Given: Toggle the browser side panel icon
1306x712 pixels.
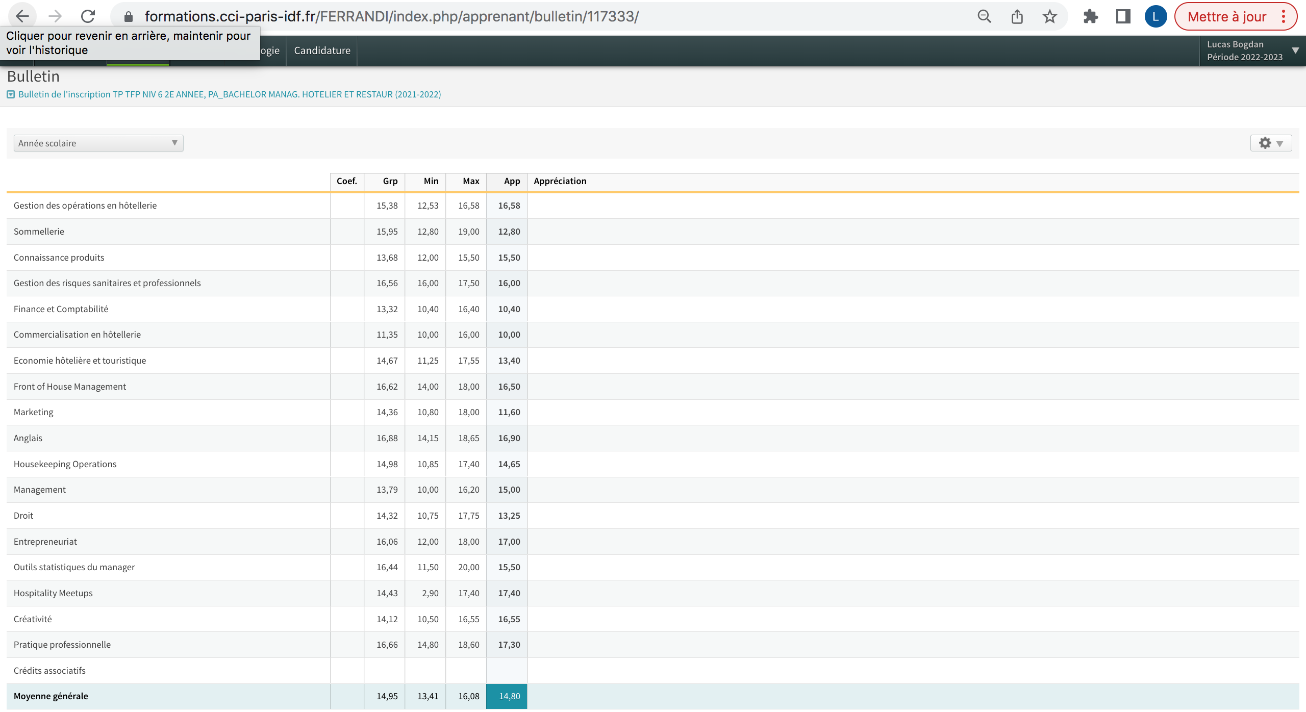Looking at the screenshot, I should (1123, 16).
